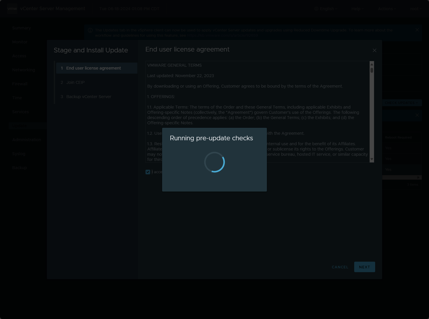Click the date and time in the header
Viewport: 429px width, 319px height.
(x=129, y=9)
